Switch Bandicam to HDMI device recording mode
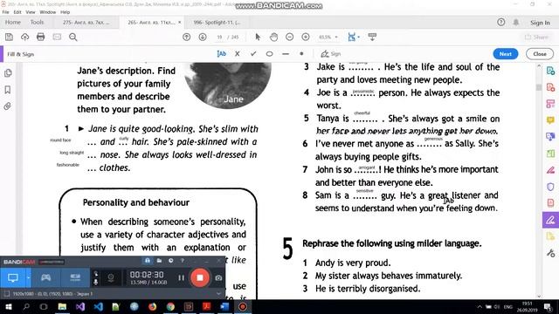Screen dimensions: 559x314 coord(75,277)
